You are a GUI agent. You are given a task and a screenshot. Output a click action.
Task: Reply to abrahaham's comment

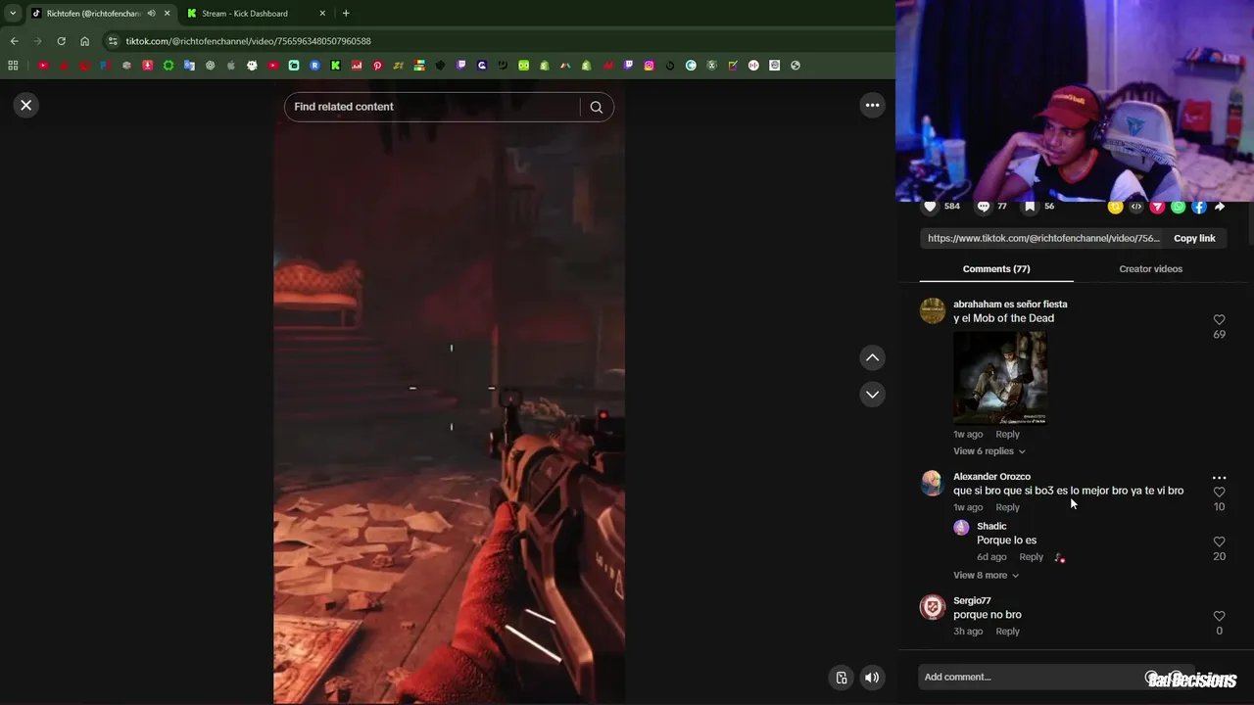1007,434
